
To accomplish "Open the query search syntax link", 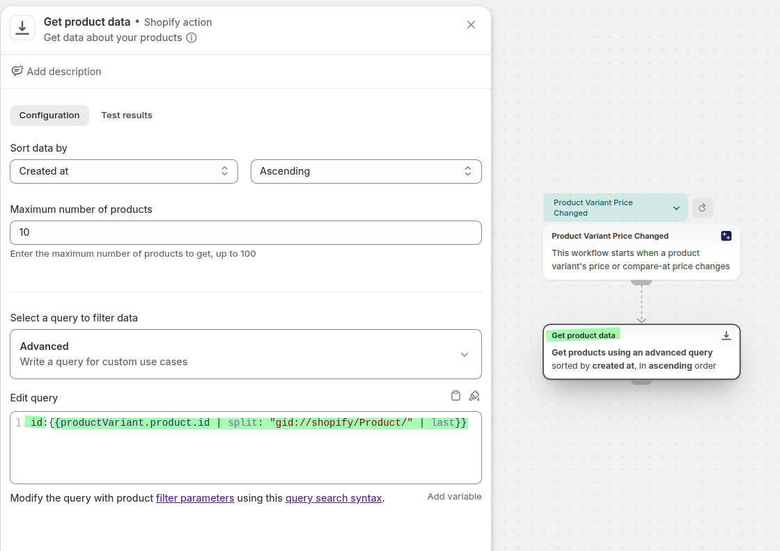I will (334, 498).
